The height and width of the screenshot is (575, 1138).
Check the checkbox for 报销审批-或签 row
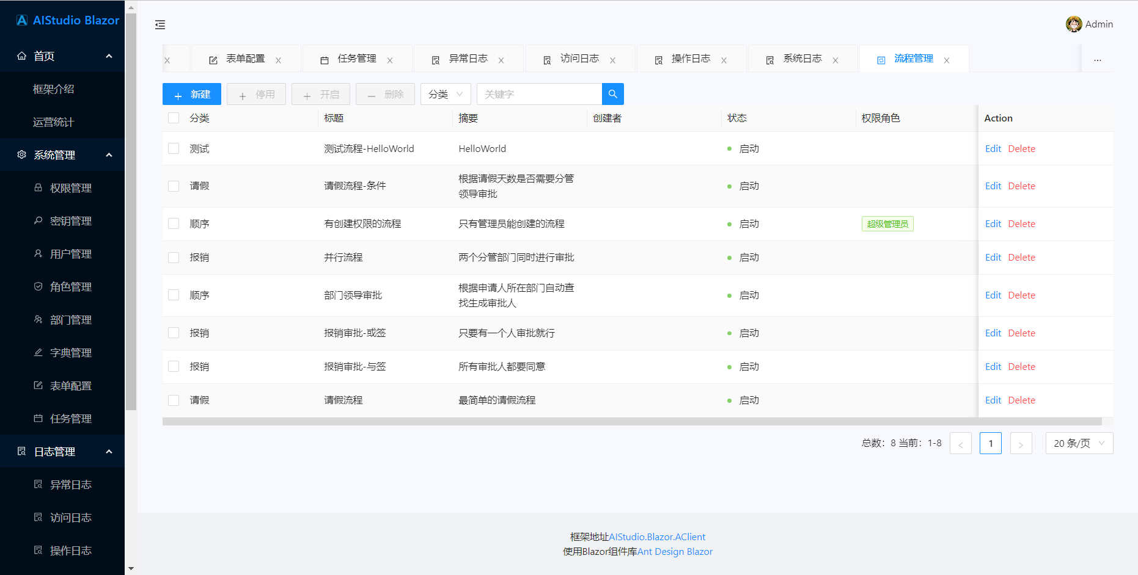173,332
